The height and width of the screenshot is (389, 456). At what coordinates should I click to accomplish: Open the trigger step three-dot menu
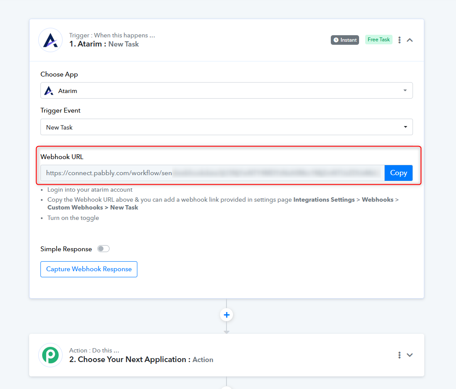tap(399, 40)
